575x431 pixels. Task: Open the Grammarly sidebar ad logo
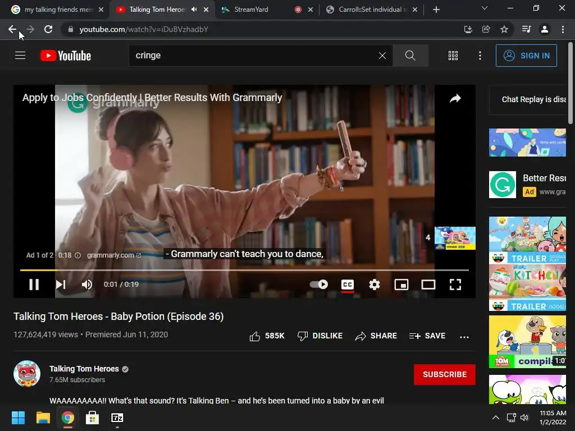tap(503, 185)
